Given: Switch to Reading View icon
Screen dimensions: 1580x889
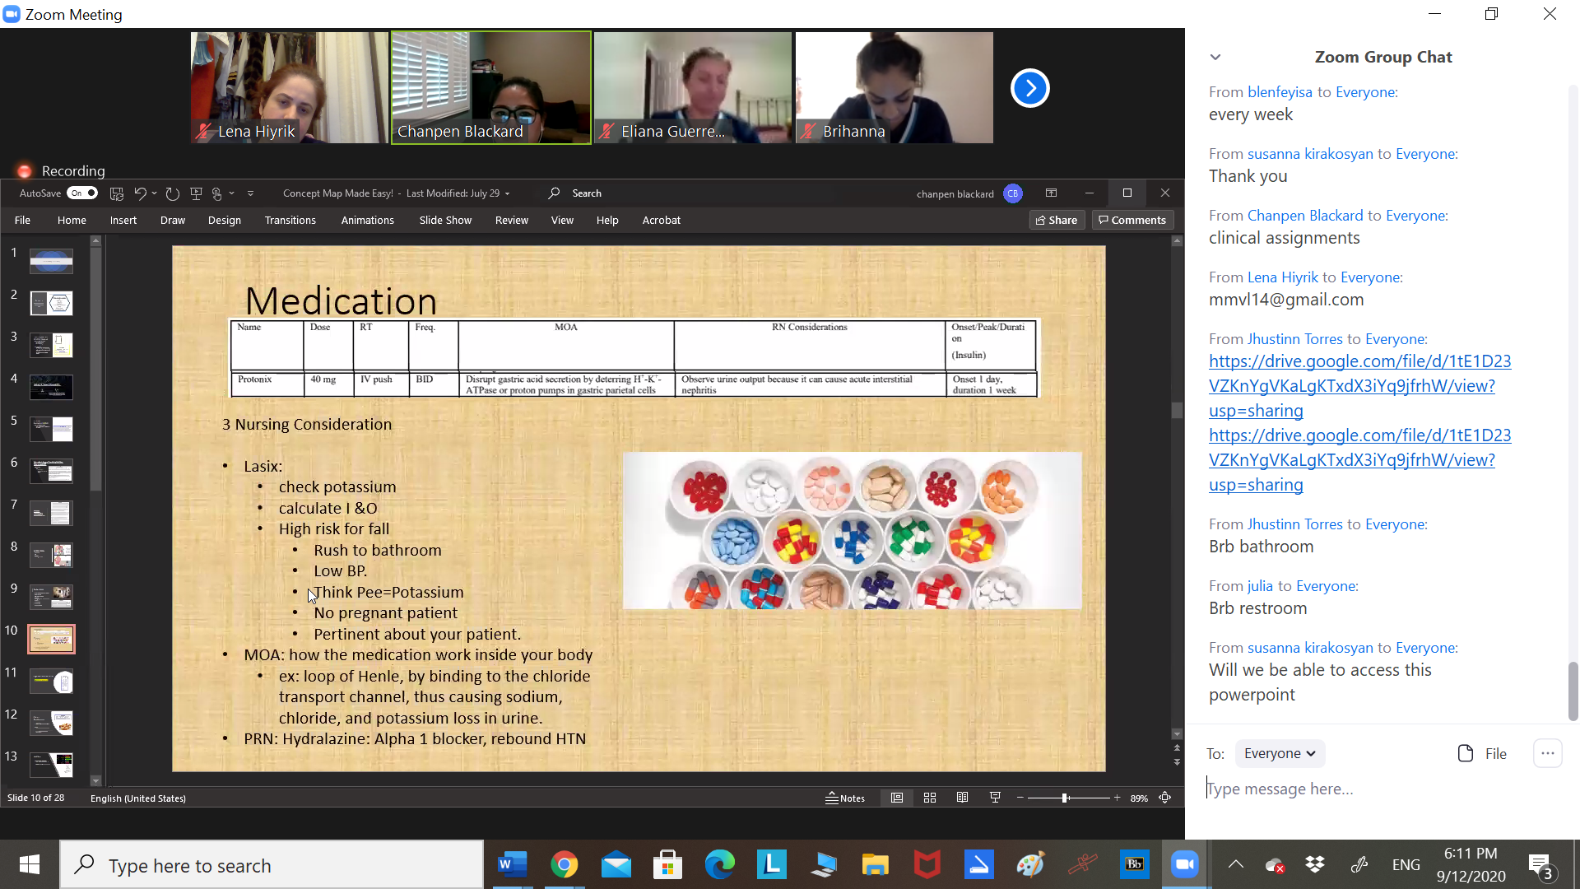Looking at the screenshot, I should click(x=962, y=798).
